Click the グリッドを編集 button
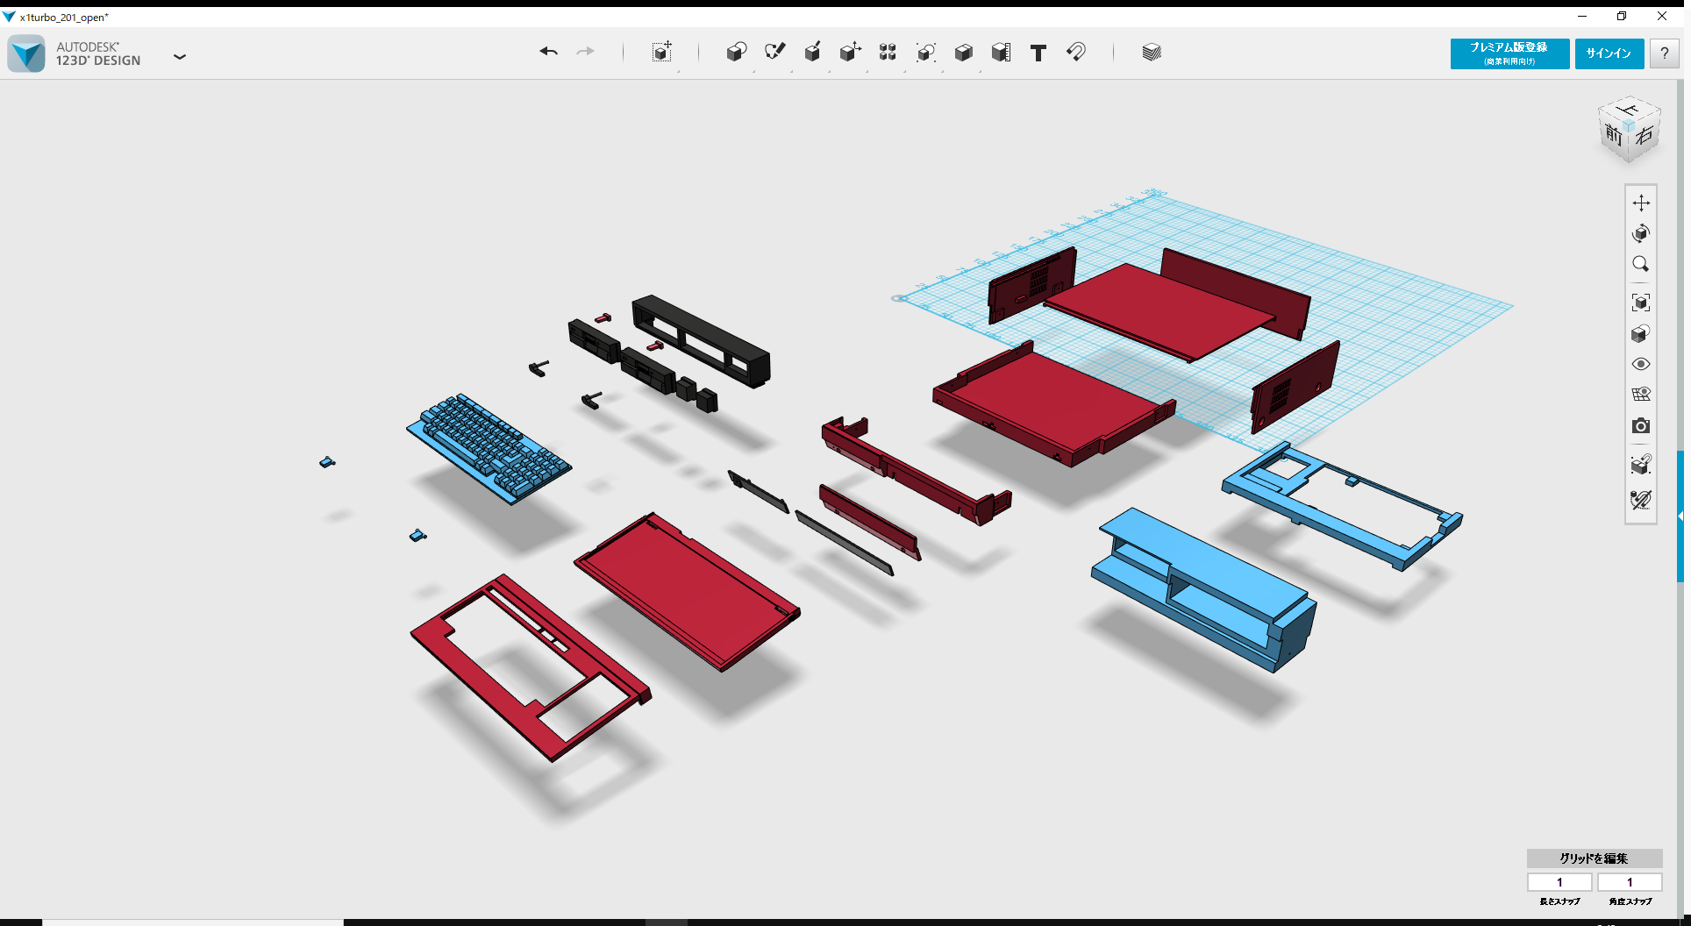Screen dimensions: 1691x926 (x=1593, y=858)
